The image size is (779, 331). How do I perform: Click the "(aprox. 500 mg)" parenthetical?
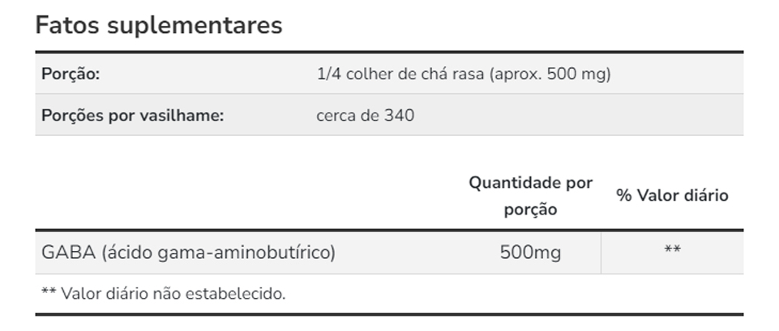[x=550, y=74]
